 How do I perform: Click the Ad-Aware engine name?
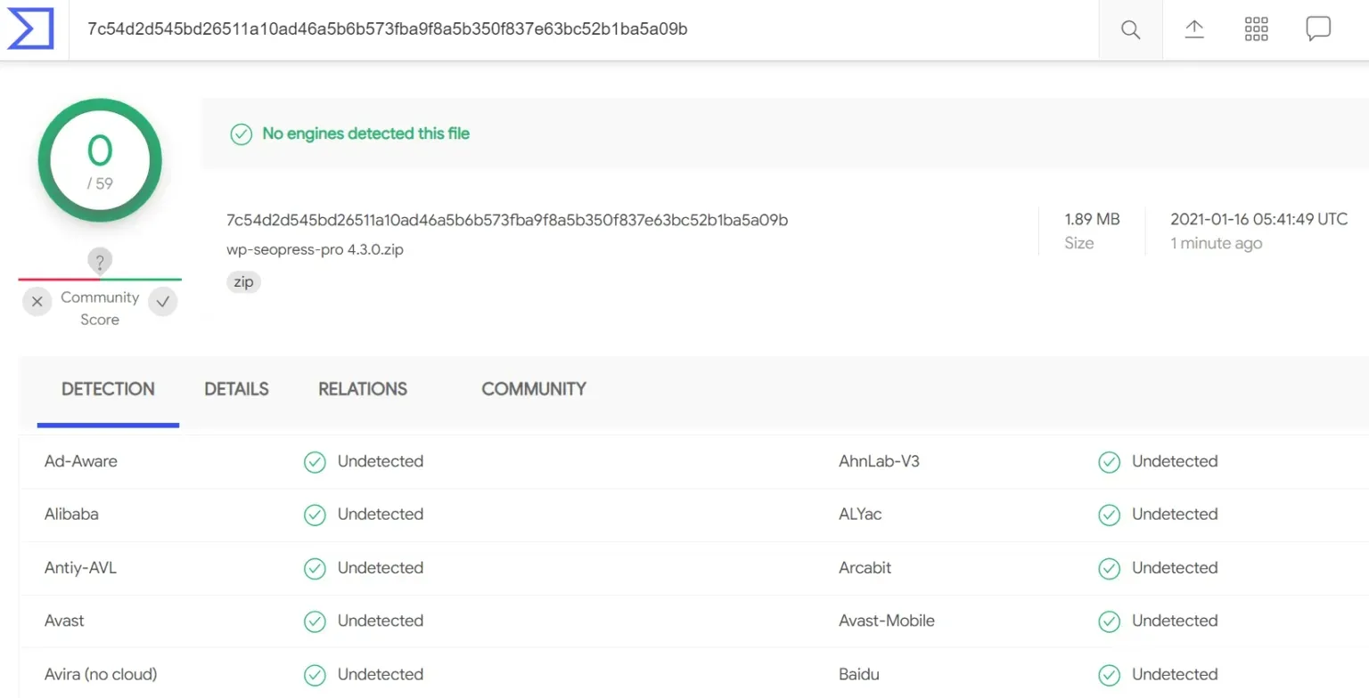(x=81, y=461)
